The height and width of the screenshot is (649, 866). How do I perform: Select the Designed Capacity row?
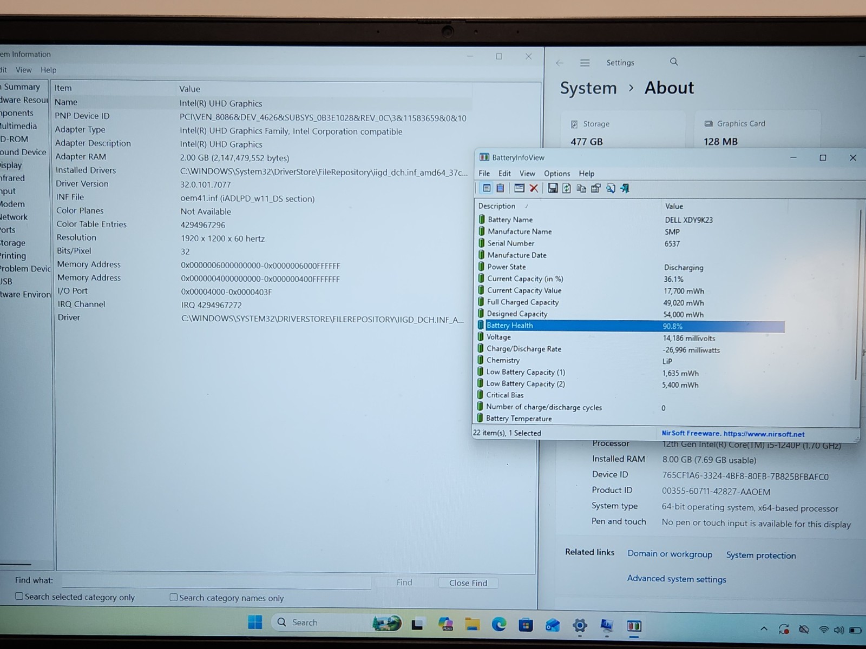pos(630,314)
